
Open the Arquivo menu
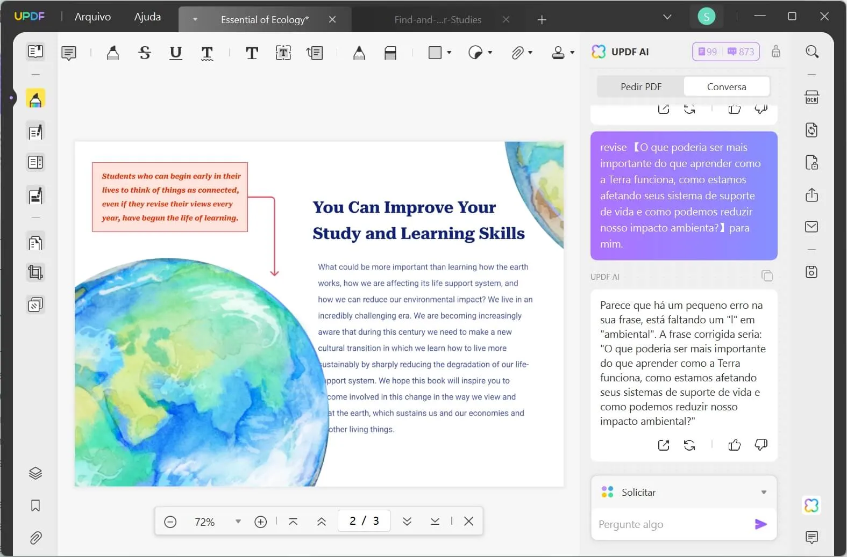click(92, 17)
